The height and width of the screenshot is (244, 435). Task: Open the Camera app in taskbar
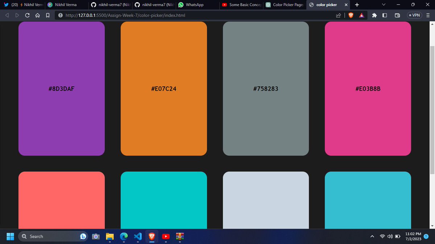96,236
